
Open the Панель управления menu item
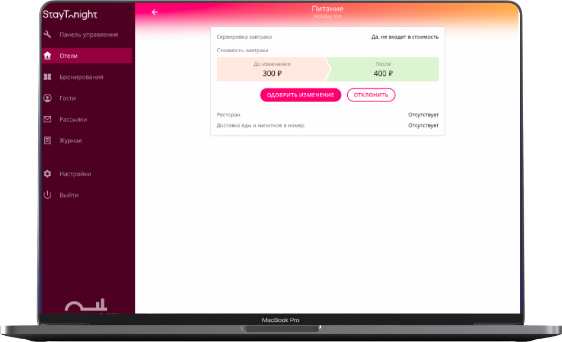(88, 35)
